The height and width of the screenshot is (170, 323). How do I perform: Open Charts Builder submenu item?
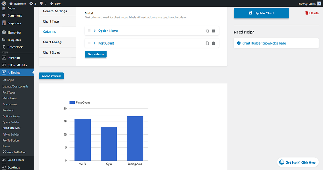11,128
